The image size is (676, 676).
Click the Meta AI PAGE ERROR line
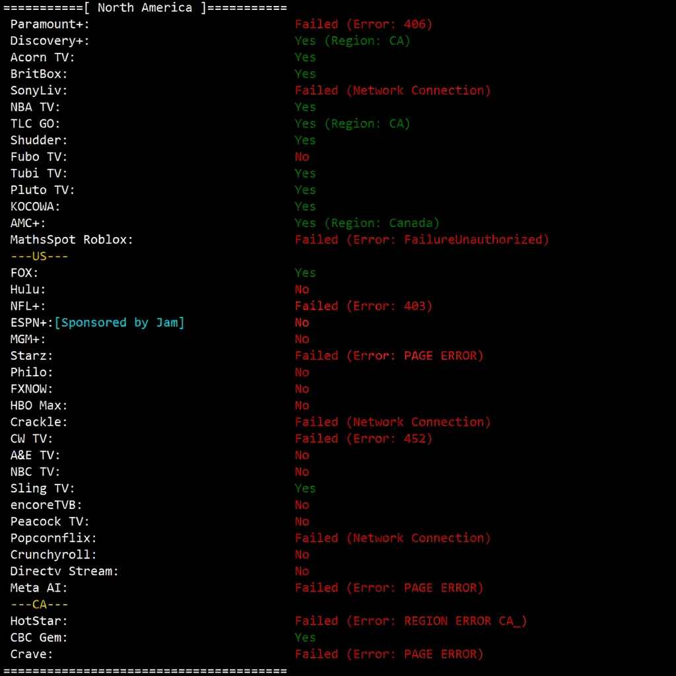coord(389,588)
